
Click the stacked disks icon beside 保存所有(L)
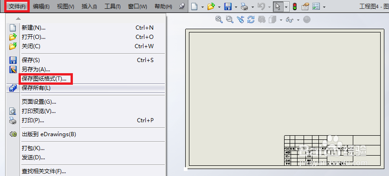point(13,88)
